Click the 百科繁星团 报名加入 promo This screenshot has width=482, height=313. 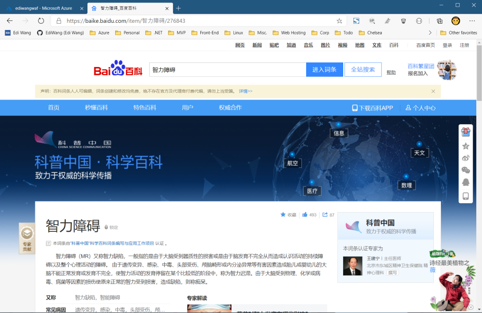(x=432, y=70)
